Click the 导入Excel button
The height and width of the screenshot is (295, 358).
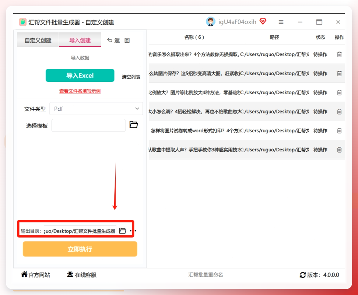click(x=80, y=75)
